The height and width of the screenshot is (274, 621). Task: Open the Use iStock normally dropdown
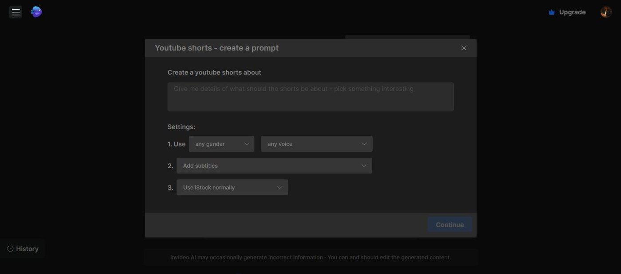pyautogui.click(x=232, y=187)
